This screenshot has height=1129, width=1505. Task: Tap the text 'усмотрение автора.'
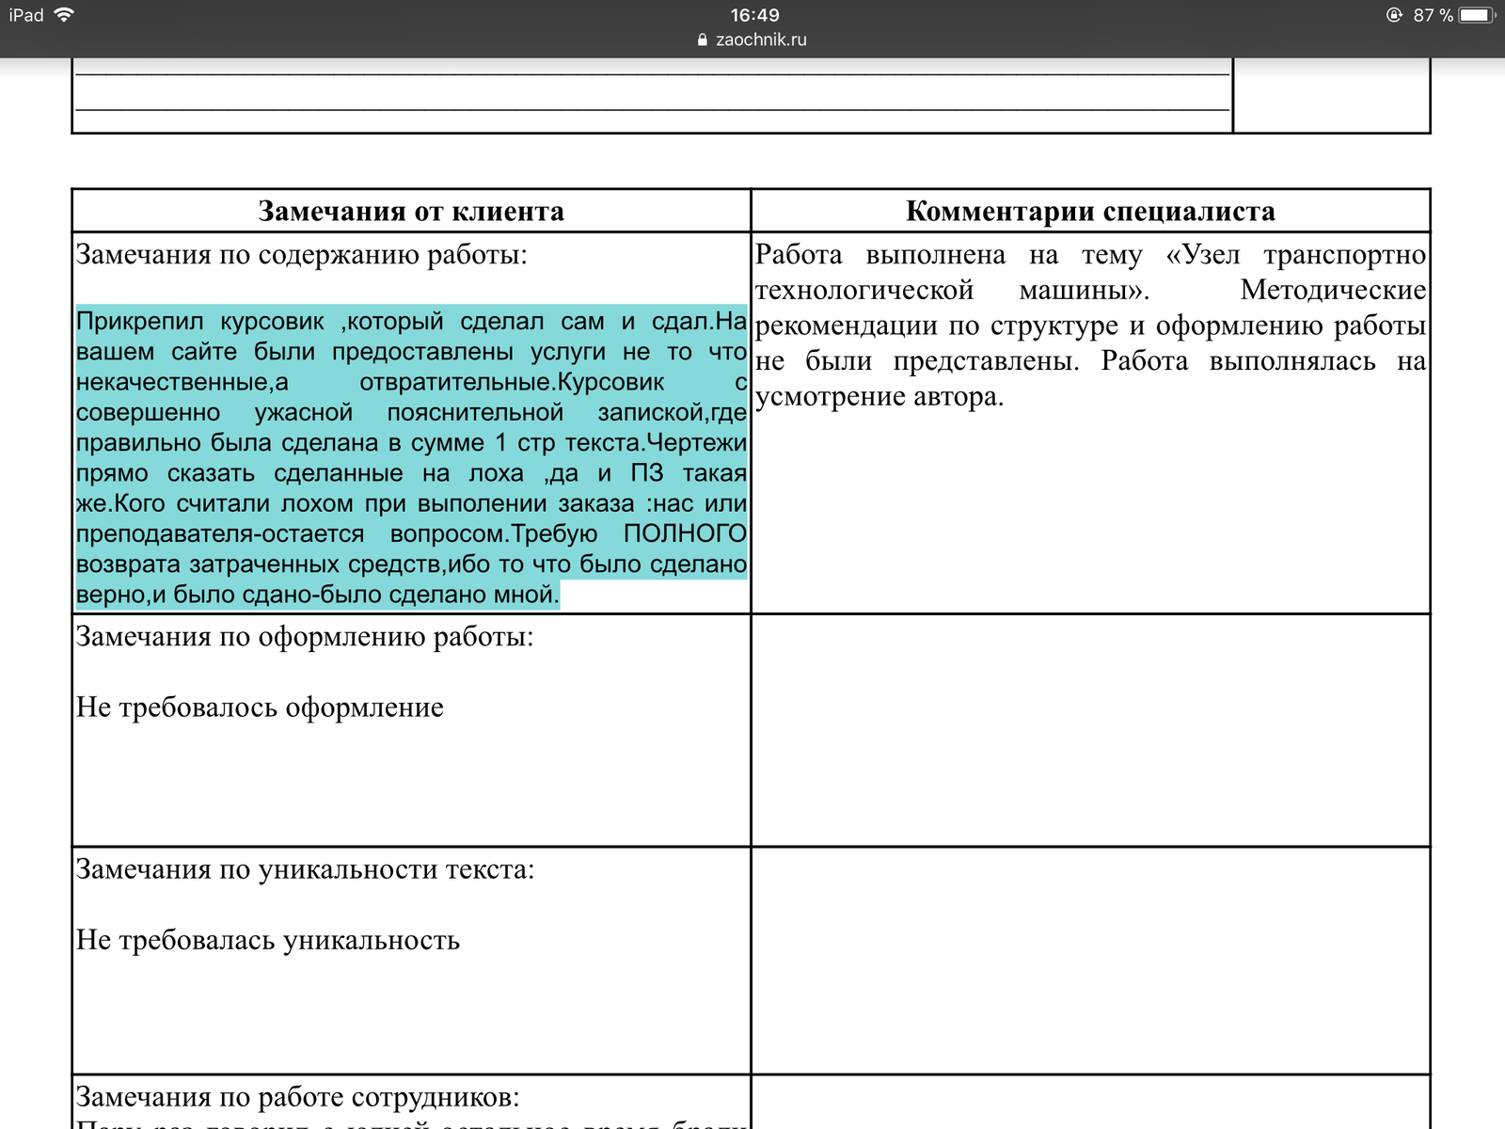tap(879, 396)
